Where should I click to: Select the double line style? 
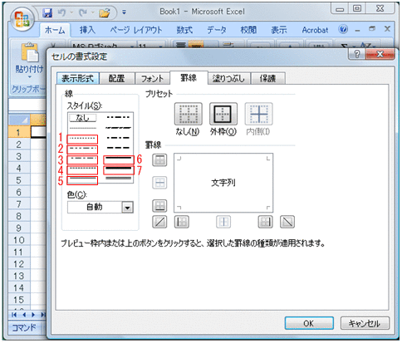(118, 179)
